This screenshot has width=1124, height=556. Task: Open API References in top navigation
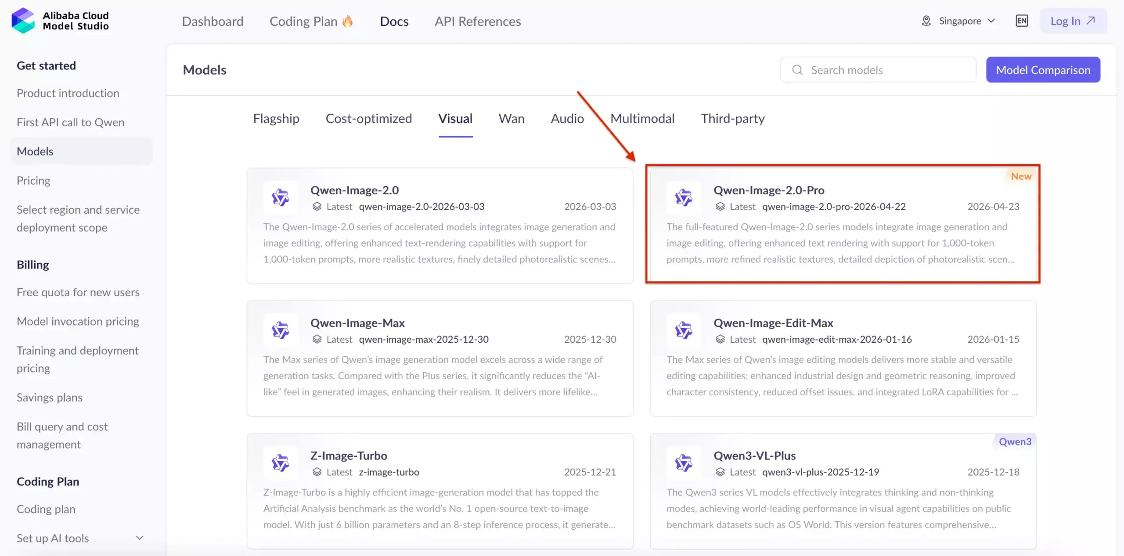point(478,21)
